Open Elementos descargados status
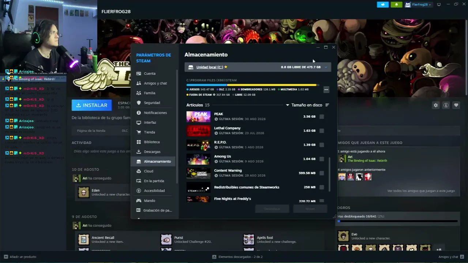The width and height of the screenshot is (468, 263). pos(237,257)
